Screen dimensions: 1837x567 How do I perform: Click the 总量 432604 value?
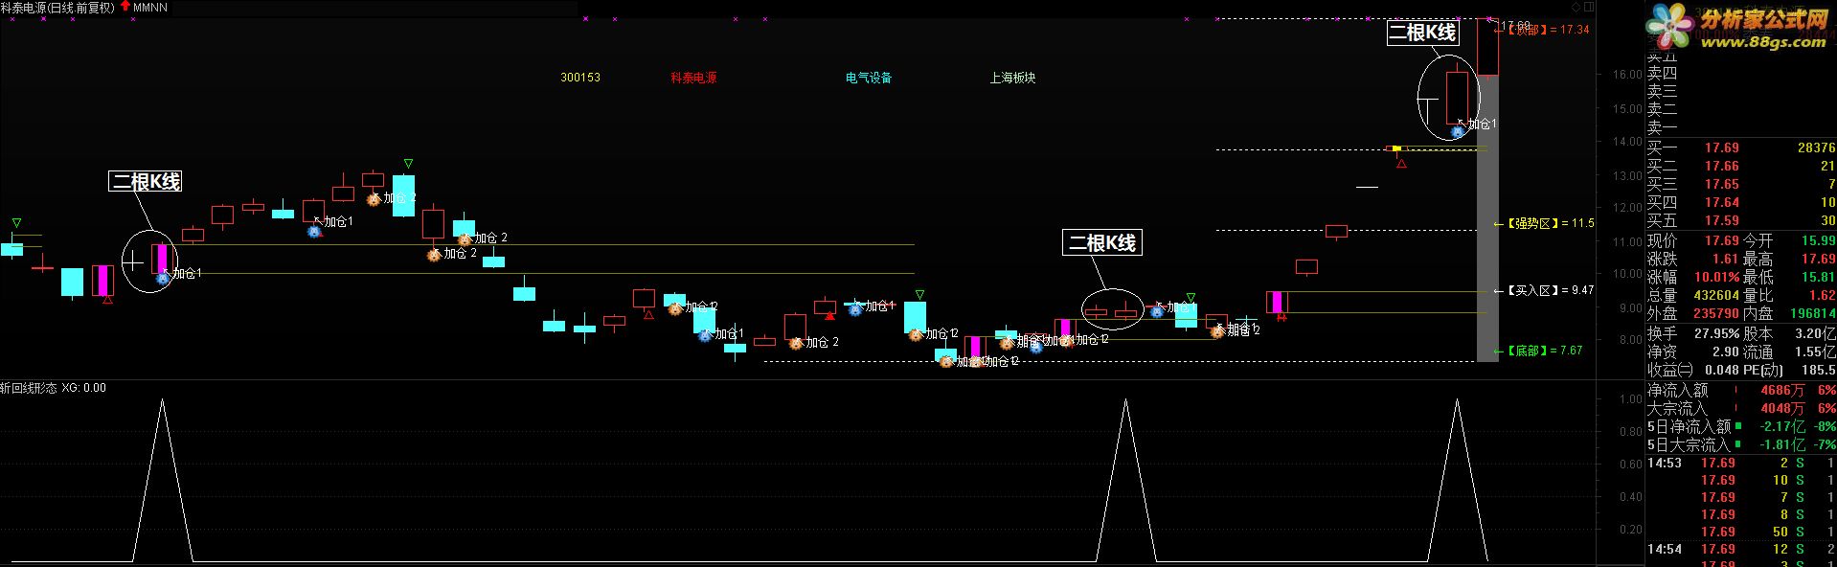pos(1716,295)
